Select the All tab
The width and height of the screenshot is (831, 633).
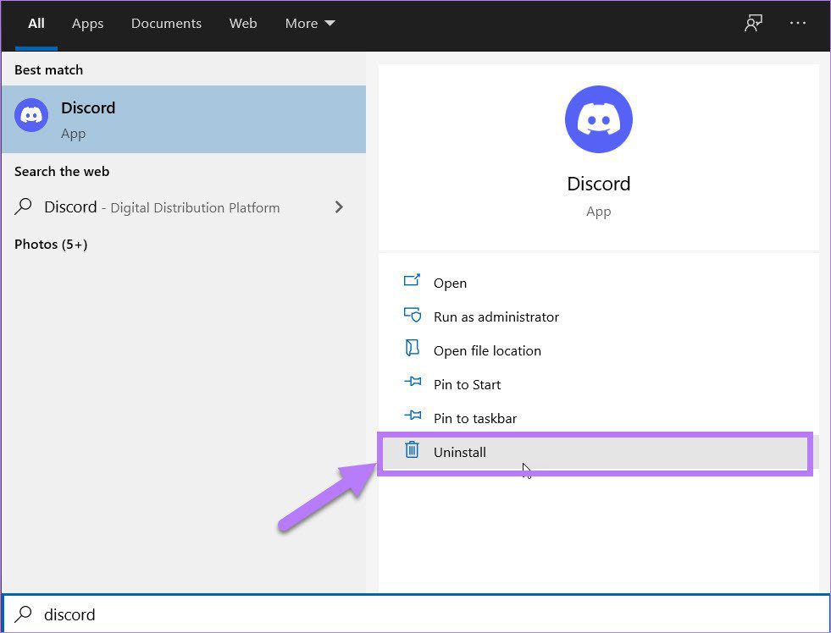click(36, 24)
